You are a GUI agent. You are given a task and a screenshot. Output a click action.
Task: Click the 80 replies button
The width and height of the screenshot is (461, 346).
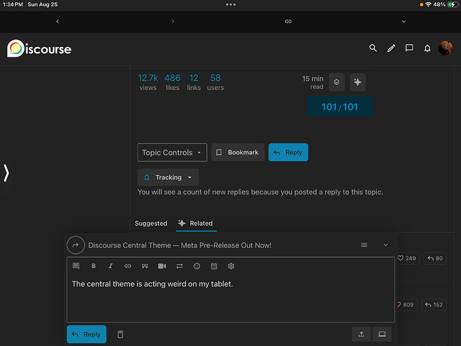(435, 258)
